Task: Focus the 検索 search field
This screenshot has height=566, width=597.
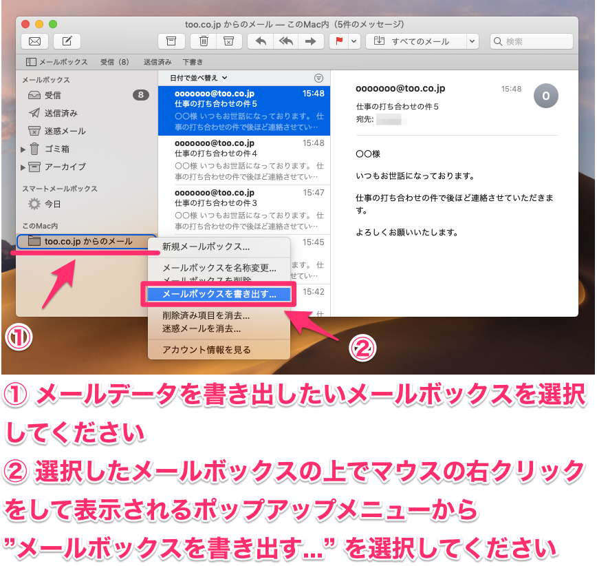Action: click(532, 41)
